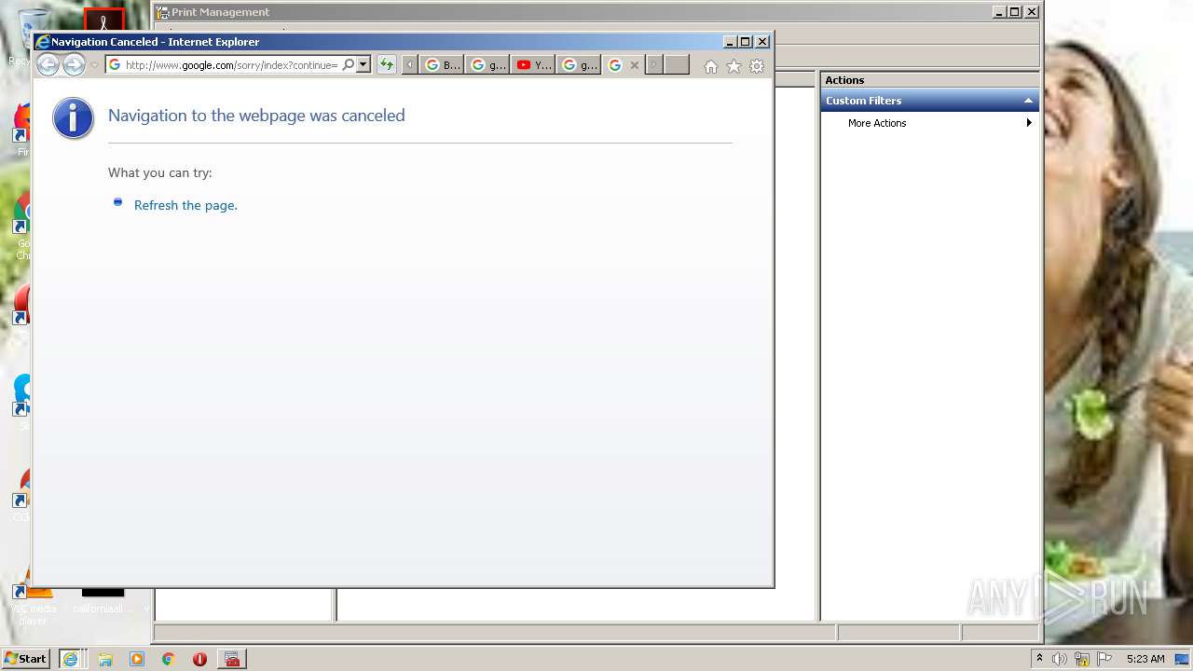Click Internet Explorer taskbar icon
Viewport: 1193px width, 671px height.
coord(72,659)
